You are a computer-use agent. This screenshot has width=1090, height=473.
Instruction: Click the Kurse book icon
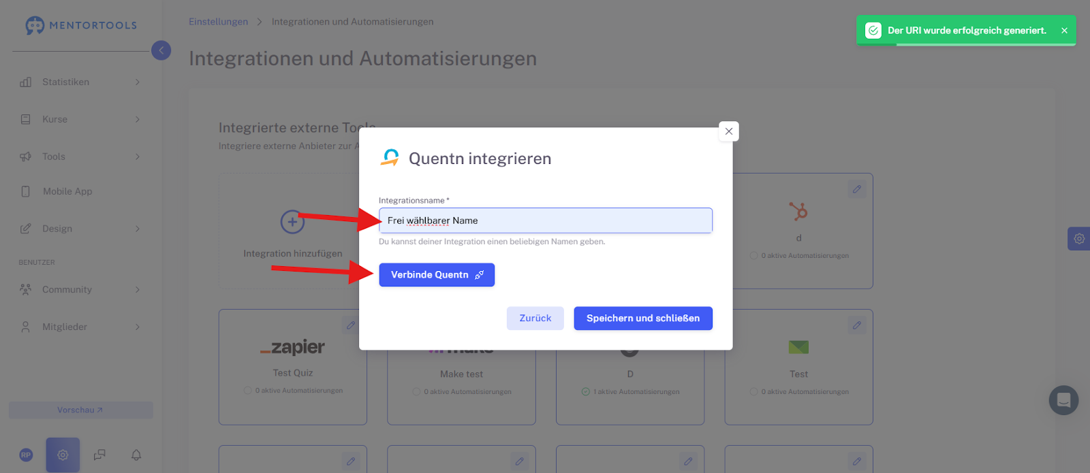pos(26,119)
